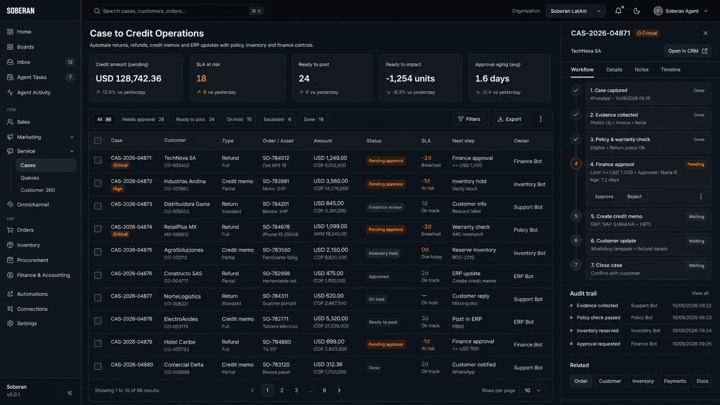
Task: Select checkbox for CAS-2026-04878
Action: coord(98,321)
